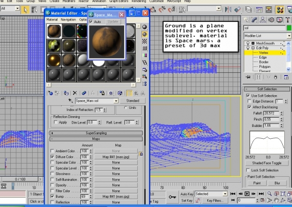Toggle Use Soft Selection checkbox
Image resolution: width=292 pixels, height=207 pixels.
248,96
